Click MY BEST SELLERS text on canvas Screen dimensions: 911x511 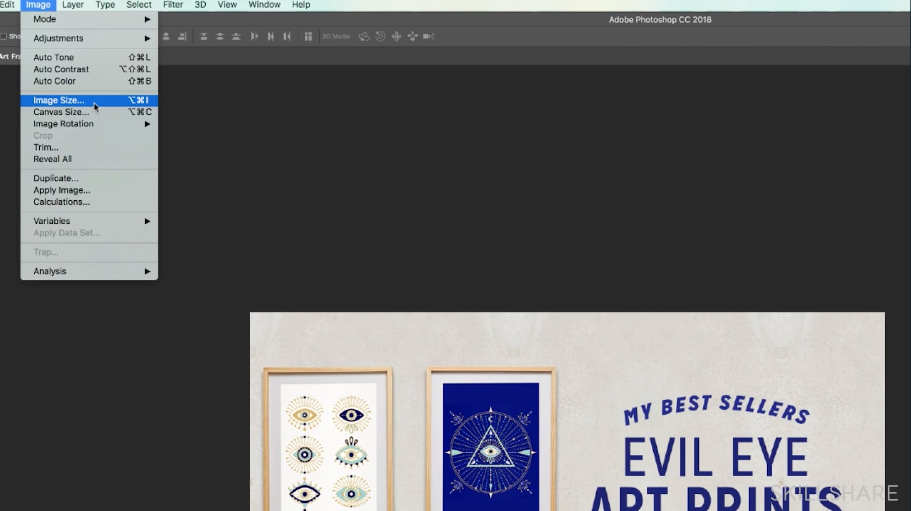pos(716,409)
